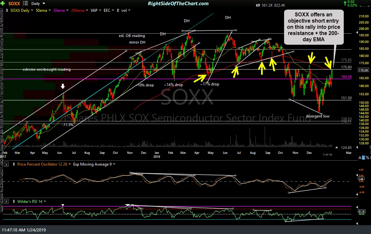Click the 561.2K volume reading
Image resolution: width=371 pixels, height=234 pixels.
pyautogui.click(x=267, y=5)
